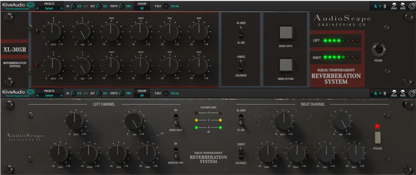Click 100% width value in gray unit's toolbar
This screenshot has height=175, width=416.
(x=128, y=93)
